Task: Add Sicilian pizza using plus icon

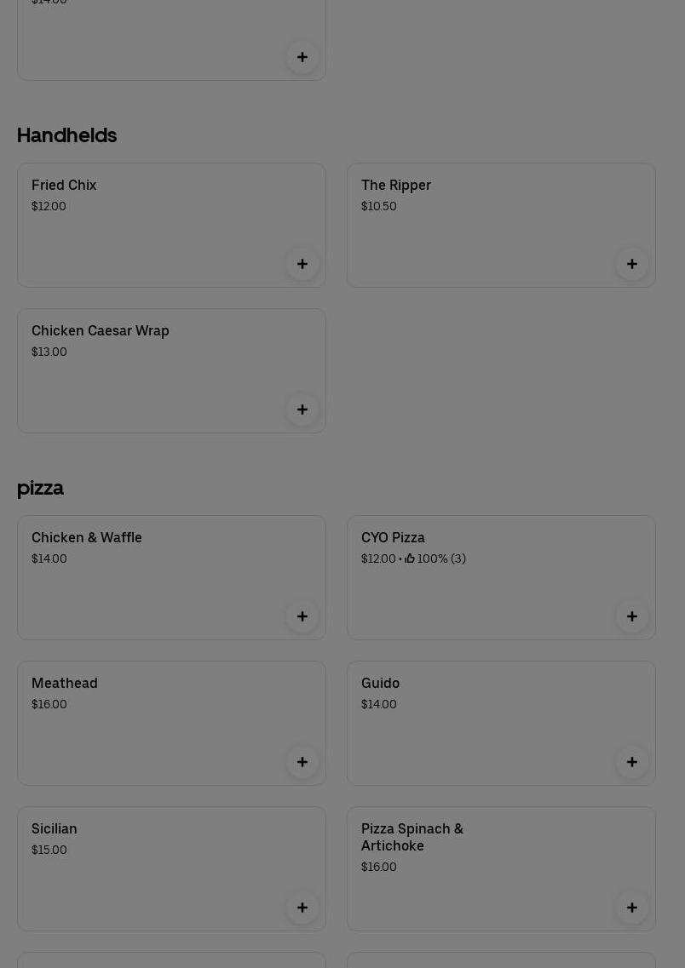Action: pyautogui.click(x=302, y=908)
